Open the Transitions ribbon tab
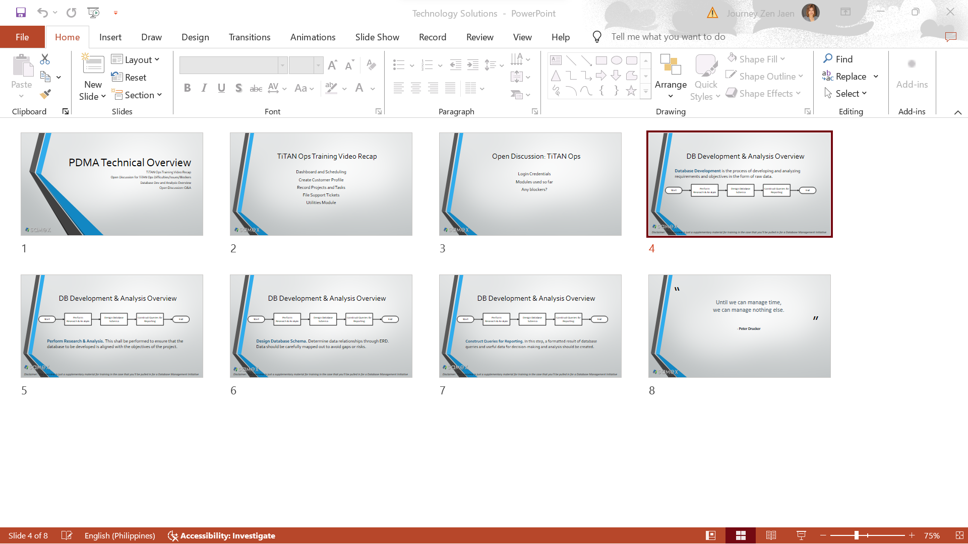 tap(250, 37)
